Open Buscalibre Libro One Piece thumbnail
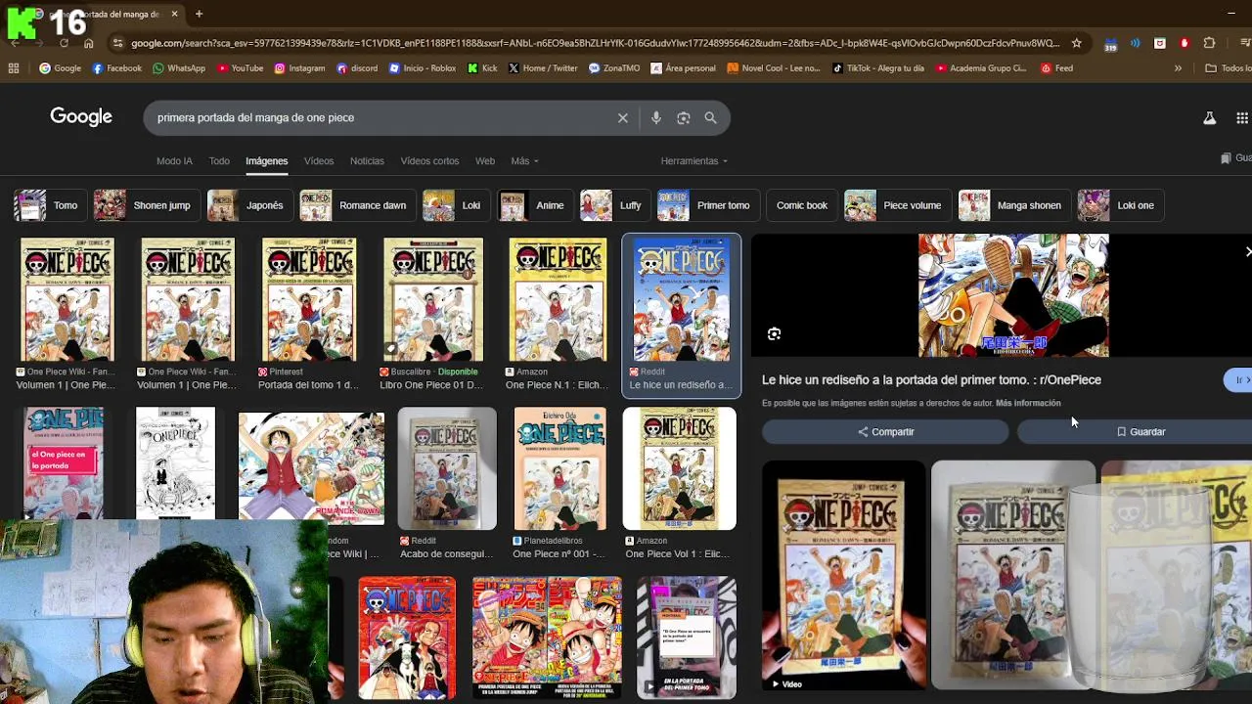Screen dimensions: 1252x704 432,300
